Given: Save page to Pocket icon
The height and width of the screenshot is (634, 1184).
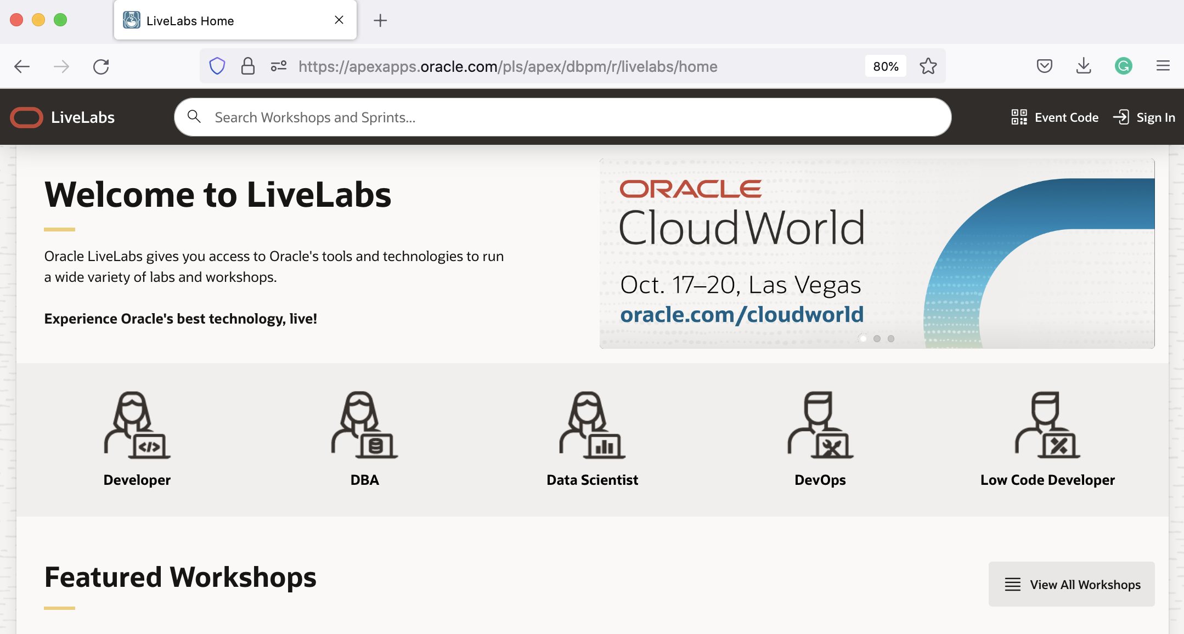Looking at the screenshot, I should [x=1044, y=66].
